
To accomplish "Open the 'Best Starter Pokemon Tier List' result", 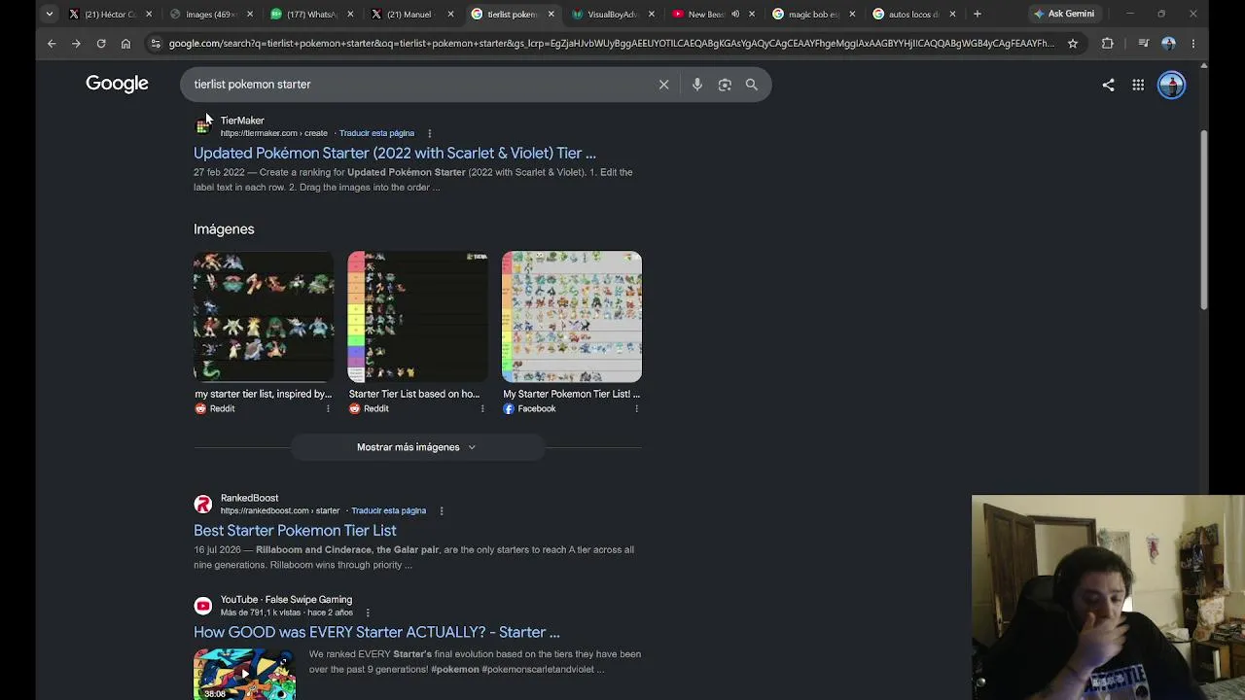I will [295, 530].
